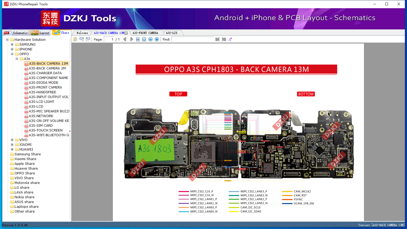Click the Page number input box
Viewport: 407px width, 229px height.
pos(109,39)
